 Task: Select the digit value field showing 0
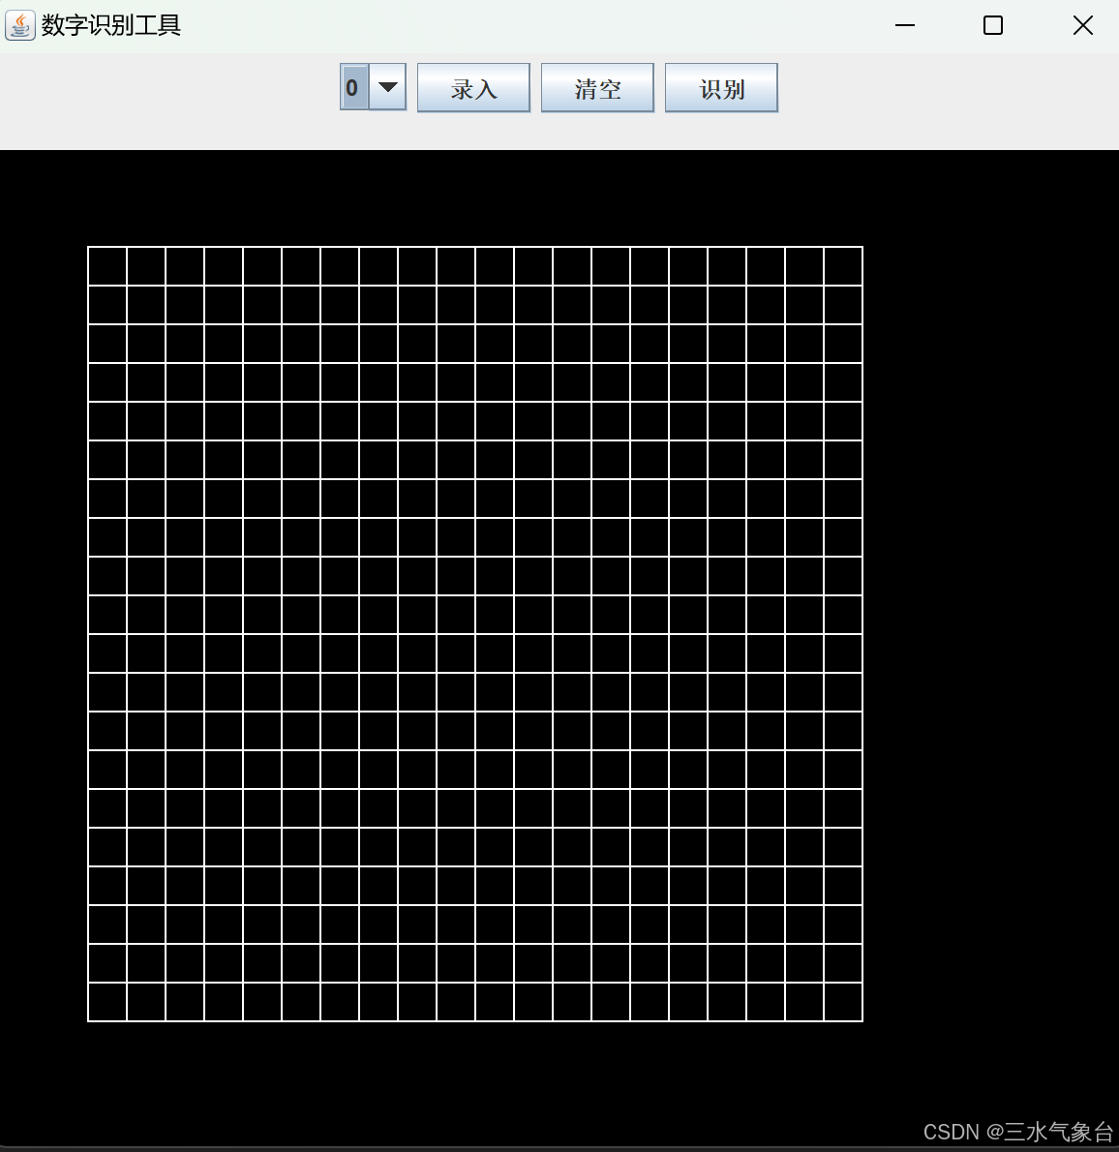(x=352, y=87)
